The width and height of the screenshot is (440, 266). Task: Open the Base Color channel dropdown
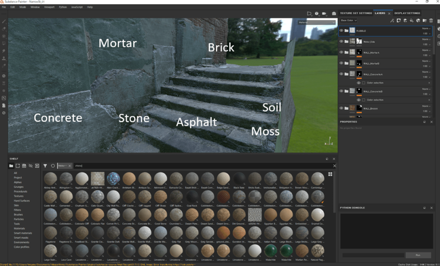pyautogui.click(x=349, y=21)
